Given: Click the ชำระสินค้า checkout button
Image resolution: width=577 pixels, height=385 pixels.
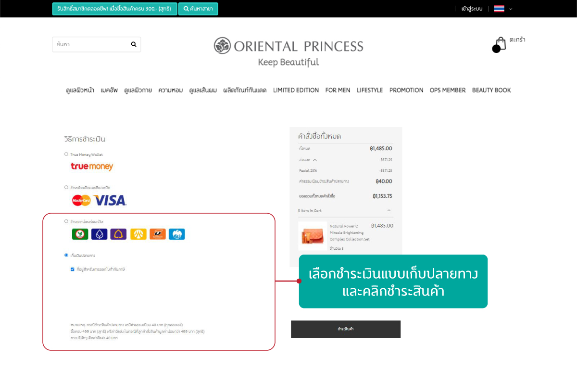Looking at the screenshot, I should [346, 329].
